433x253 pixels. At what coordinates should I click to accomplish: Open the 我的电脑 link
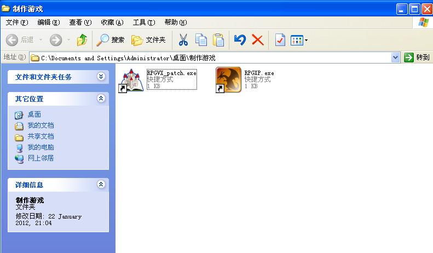point(41,147)
